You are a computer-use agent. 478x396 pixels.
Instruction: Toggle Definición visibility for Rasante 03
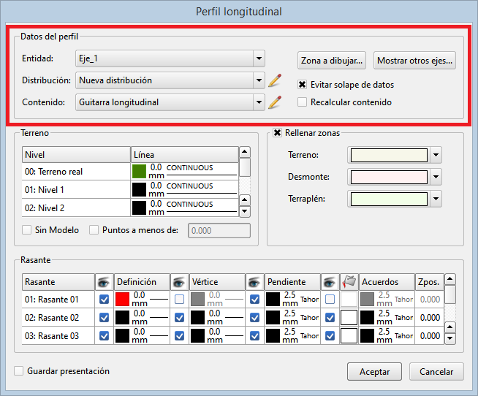pyautogui.click(x=104, y=336)
